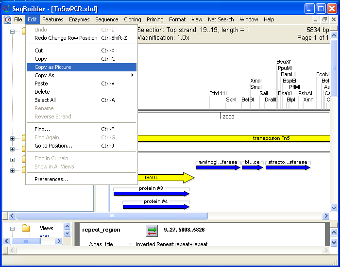The height and width of the screenshot is (267, 340).
Task: Open the Format menu
Action: pos(177,19)
